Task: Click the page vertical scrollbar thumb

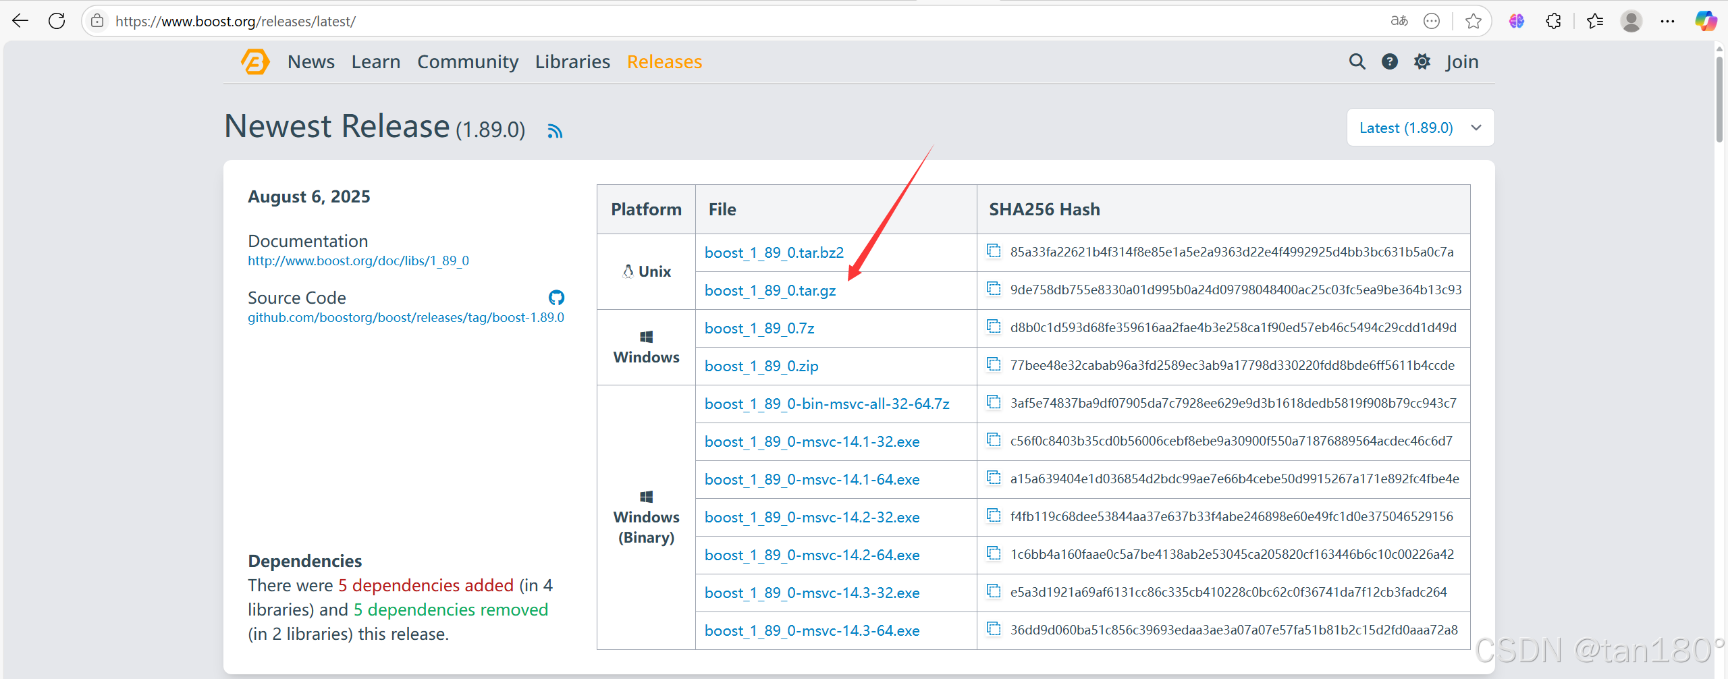Action: click(1719, 98)
